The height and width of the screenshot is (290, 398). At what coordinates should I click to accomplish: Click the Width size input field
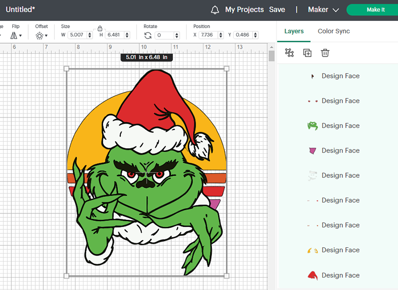click(78, 35)
